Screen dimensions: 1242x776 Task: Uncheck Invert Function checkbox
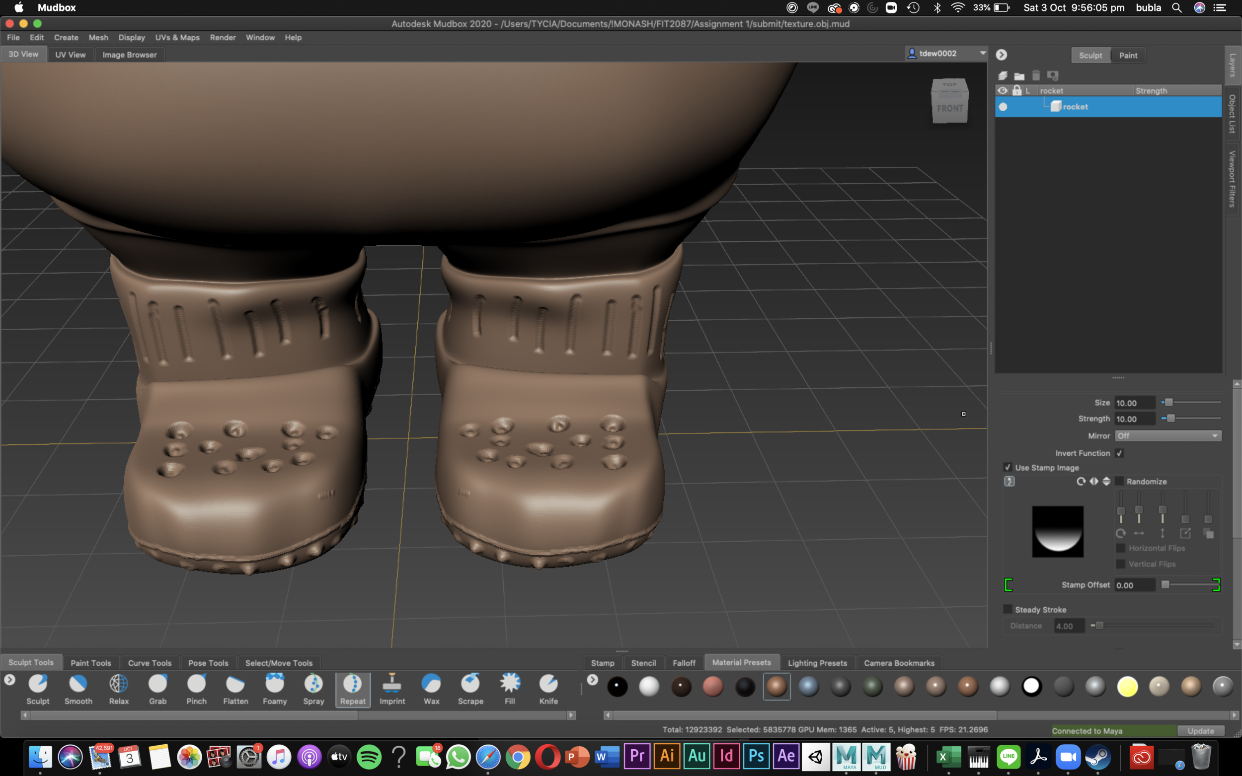(x=1120, y=453)
